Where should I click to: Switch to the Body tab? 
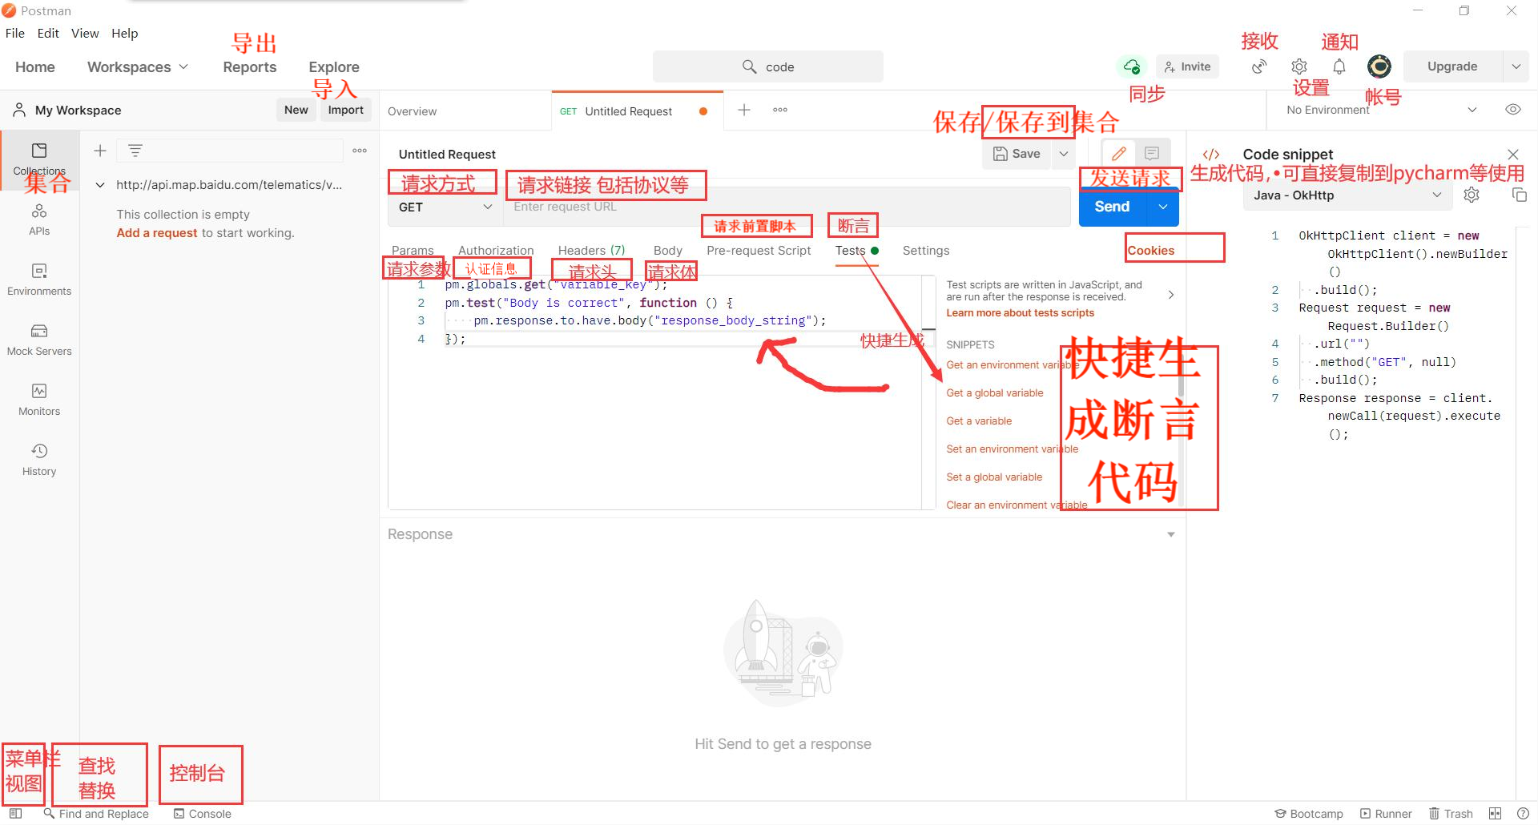coord(668,250)
